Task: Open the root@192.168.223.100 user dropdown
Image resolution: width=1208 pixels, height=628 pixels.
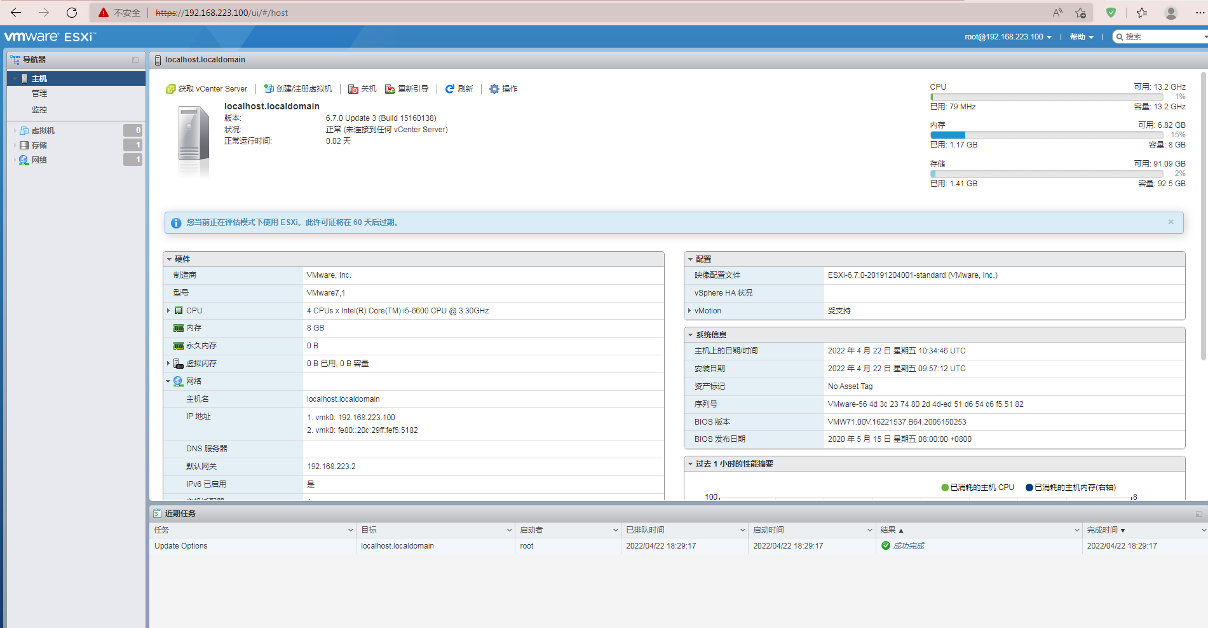Action: (1007, 36)
